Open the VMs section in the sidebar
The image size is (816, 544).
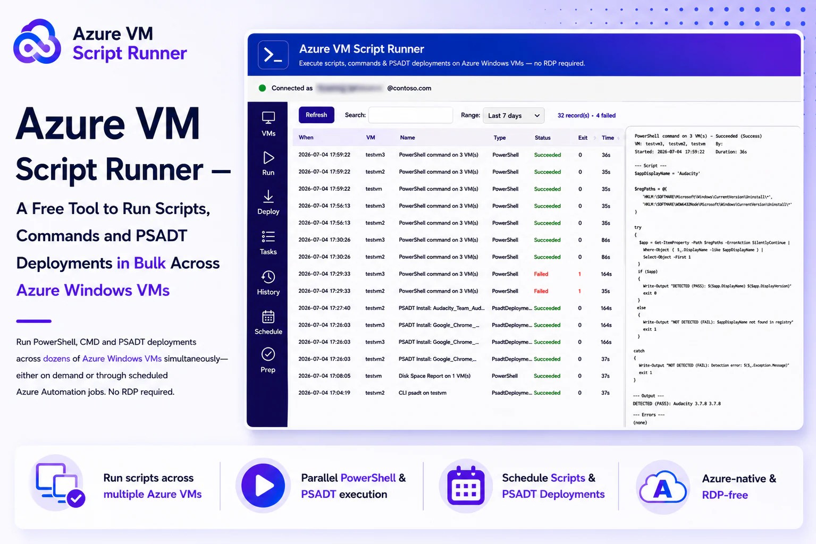[268, 124]
